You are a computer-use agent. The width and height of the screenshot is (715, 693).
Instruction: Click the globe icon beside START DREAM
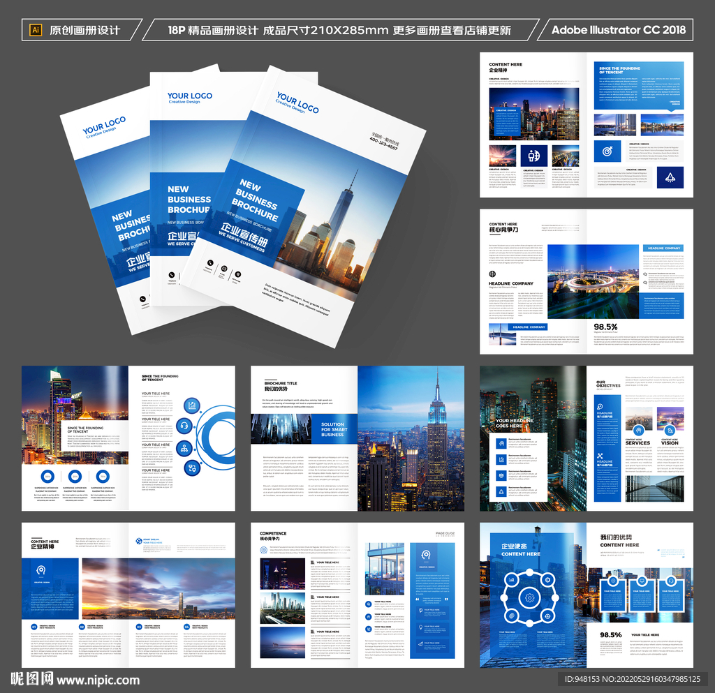coord(139,541)
